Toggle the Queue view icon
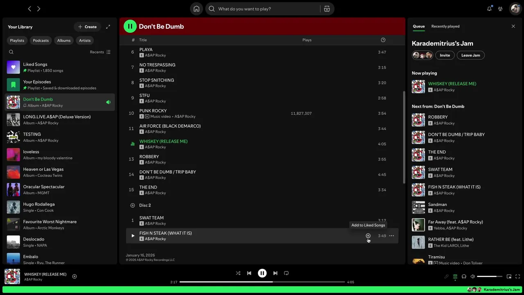The height and width of the screenshot is (295, 524). [x=455, y=277]
